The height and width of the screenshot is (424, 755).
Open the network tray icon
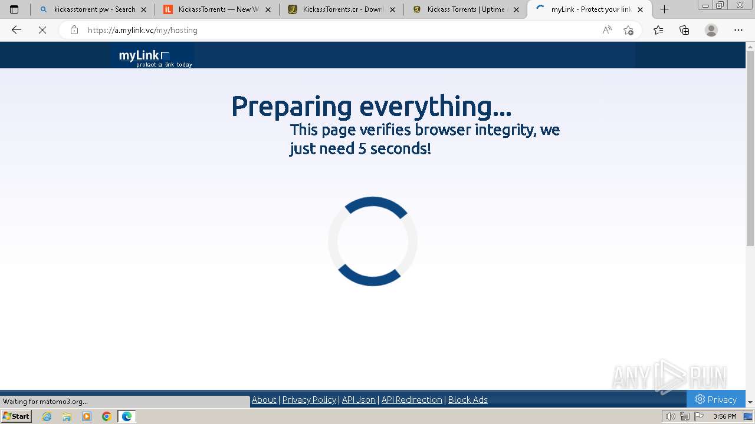coord(684,416)
